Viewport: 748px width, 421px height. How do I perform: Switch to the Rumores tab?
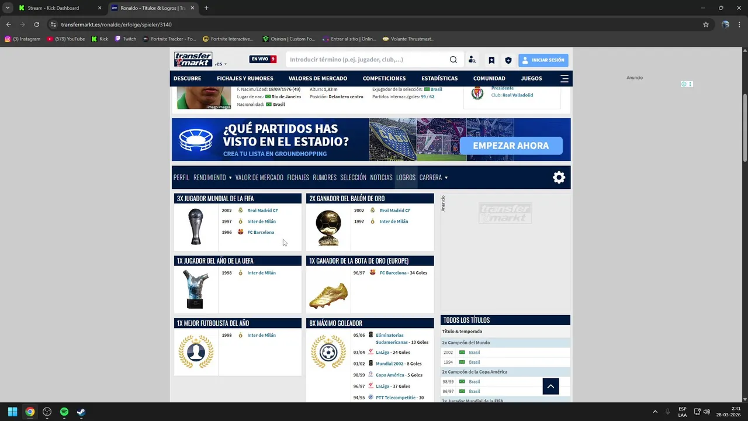point(324,177)
